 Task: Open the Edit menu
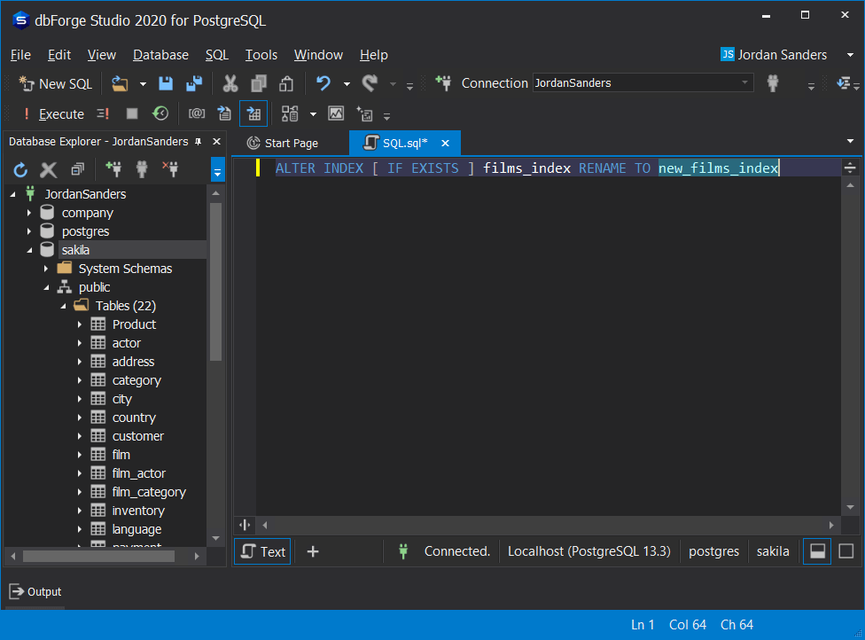[x=59, y=55]
